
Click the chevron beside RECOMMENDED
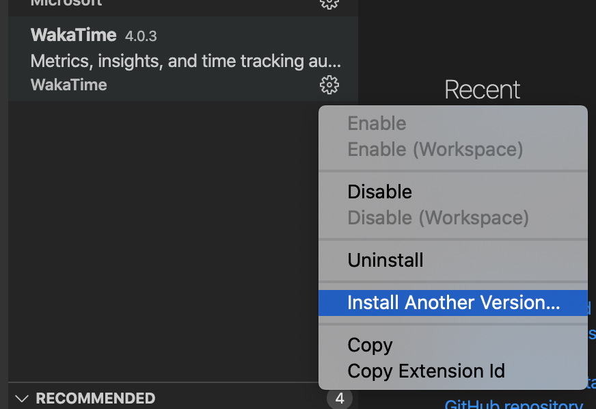[x=21, y=397]
